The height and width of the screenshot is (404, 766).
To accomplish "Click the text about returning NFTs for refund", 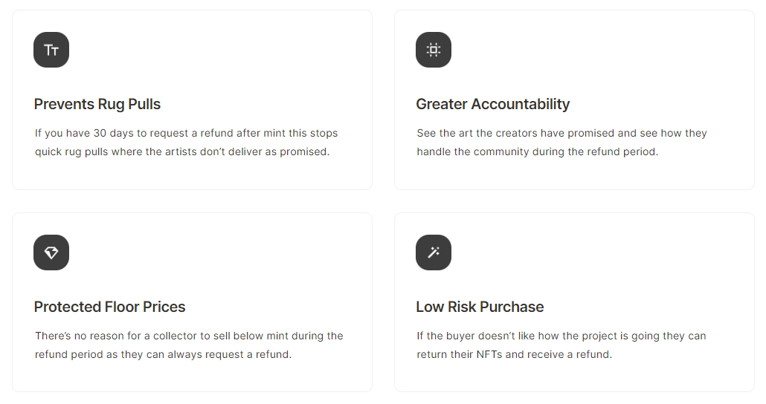I will pyautogui.click(x=561, y=345).
